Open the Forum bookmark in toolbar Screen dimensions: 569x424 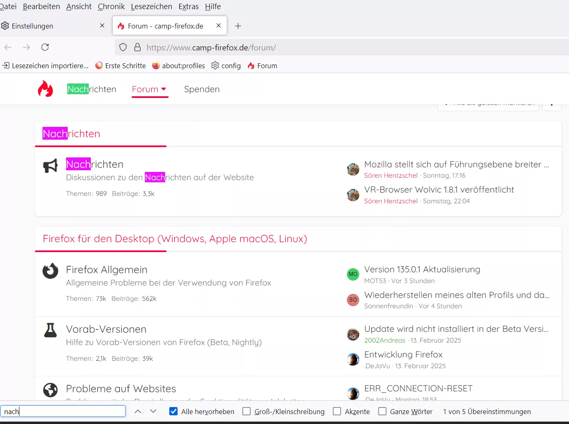tap(262, 66)
